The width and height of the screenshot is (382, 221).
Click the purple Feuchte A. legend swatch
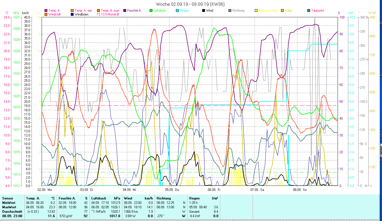tap(125, 10)
